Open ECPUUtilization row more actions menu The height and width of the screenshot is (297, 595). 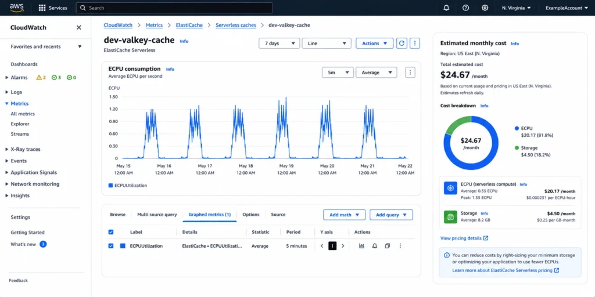tap(400, 246)
